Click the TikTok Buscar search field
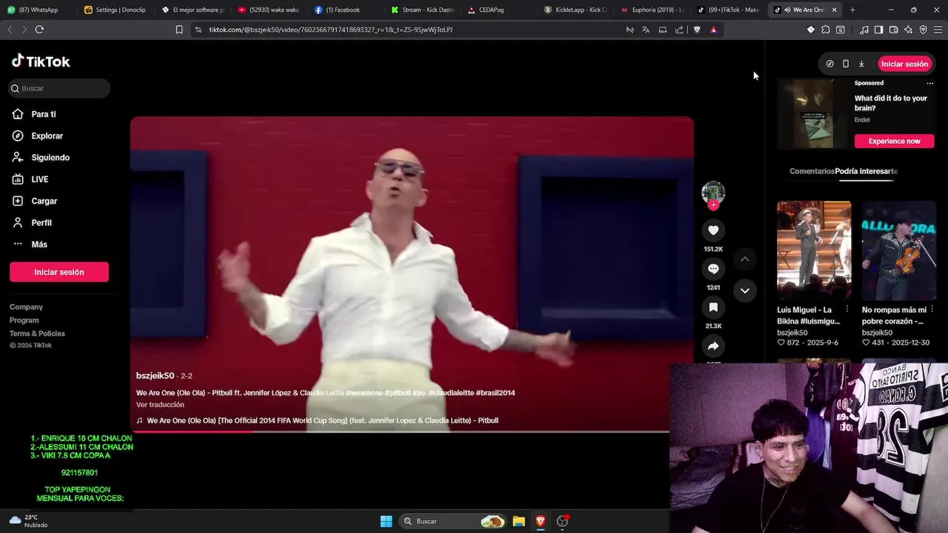This screenshot has height=533, width=948. click(59, 88)
